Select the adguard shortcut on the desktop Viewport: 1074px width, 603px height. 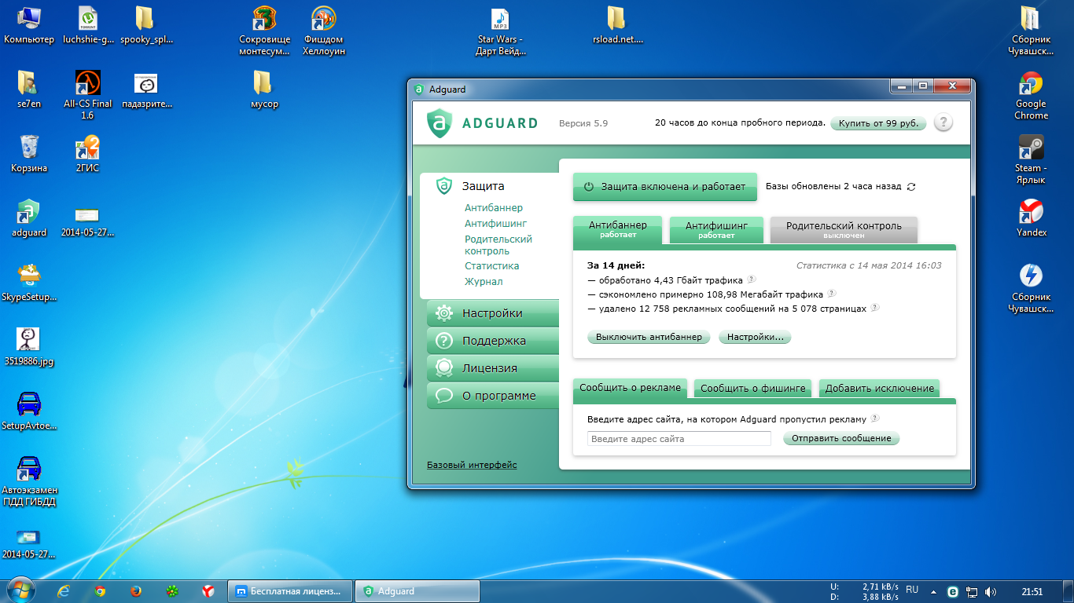point(29,218)
